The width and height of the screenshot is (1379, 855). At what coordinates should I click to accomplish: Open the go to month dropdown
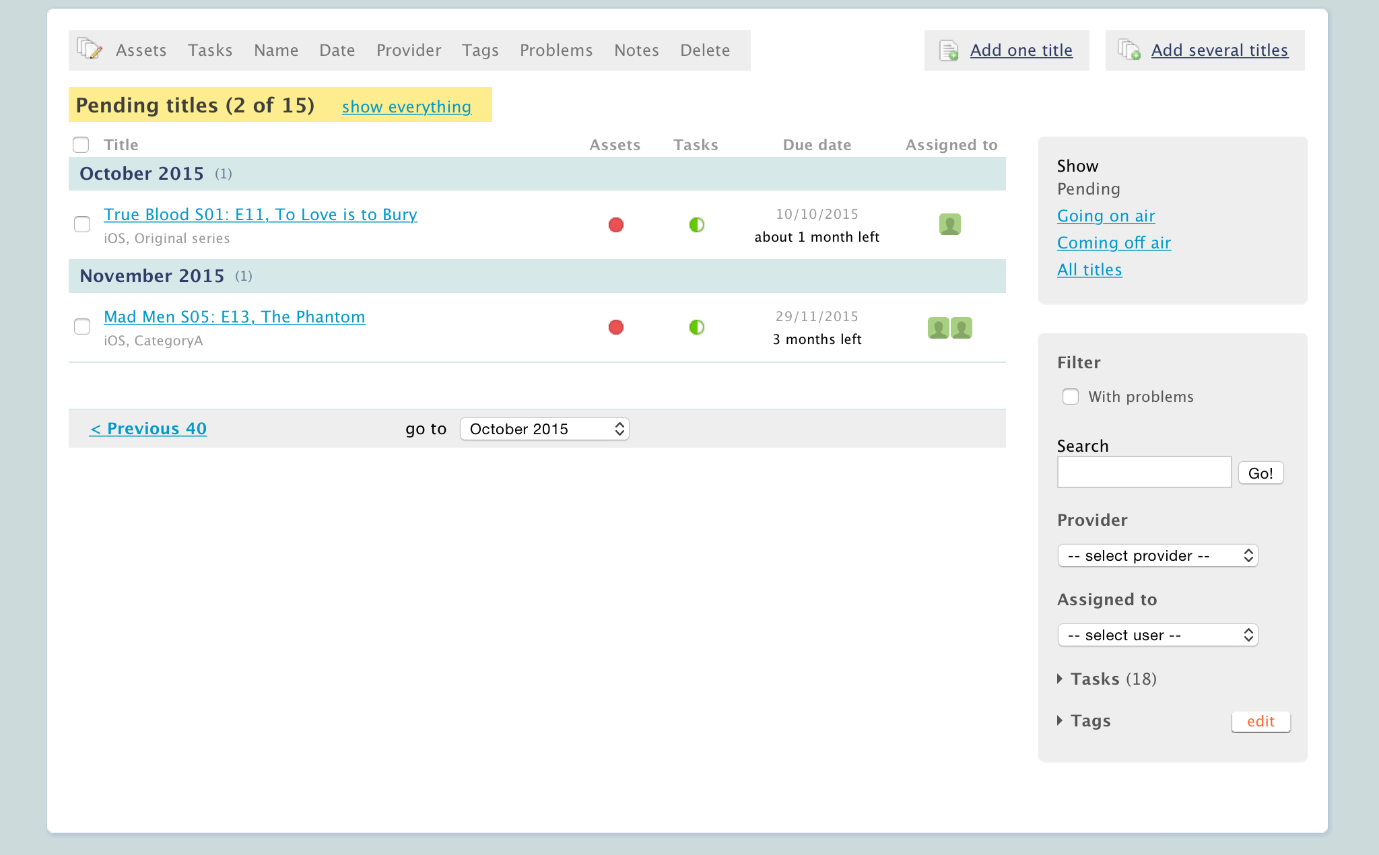tap(544, 429)
